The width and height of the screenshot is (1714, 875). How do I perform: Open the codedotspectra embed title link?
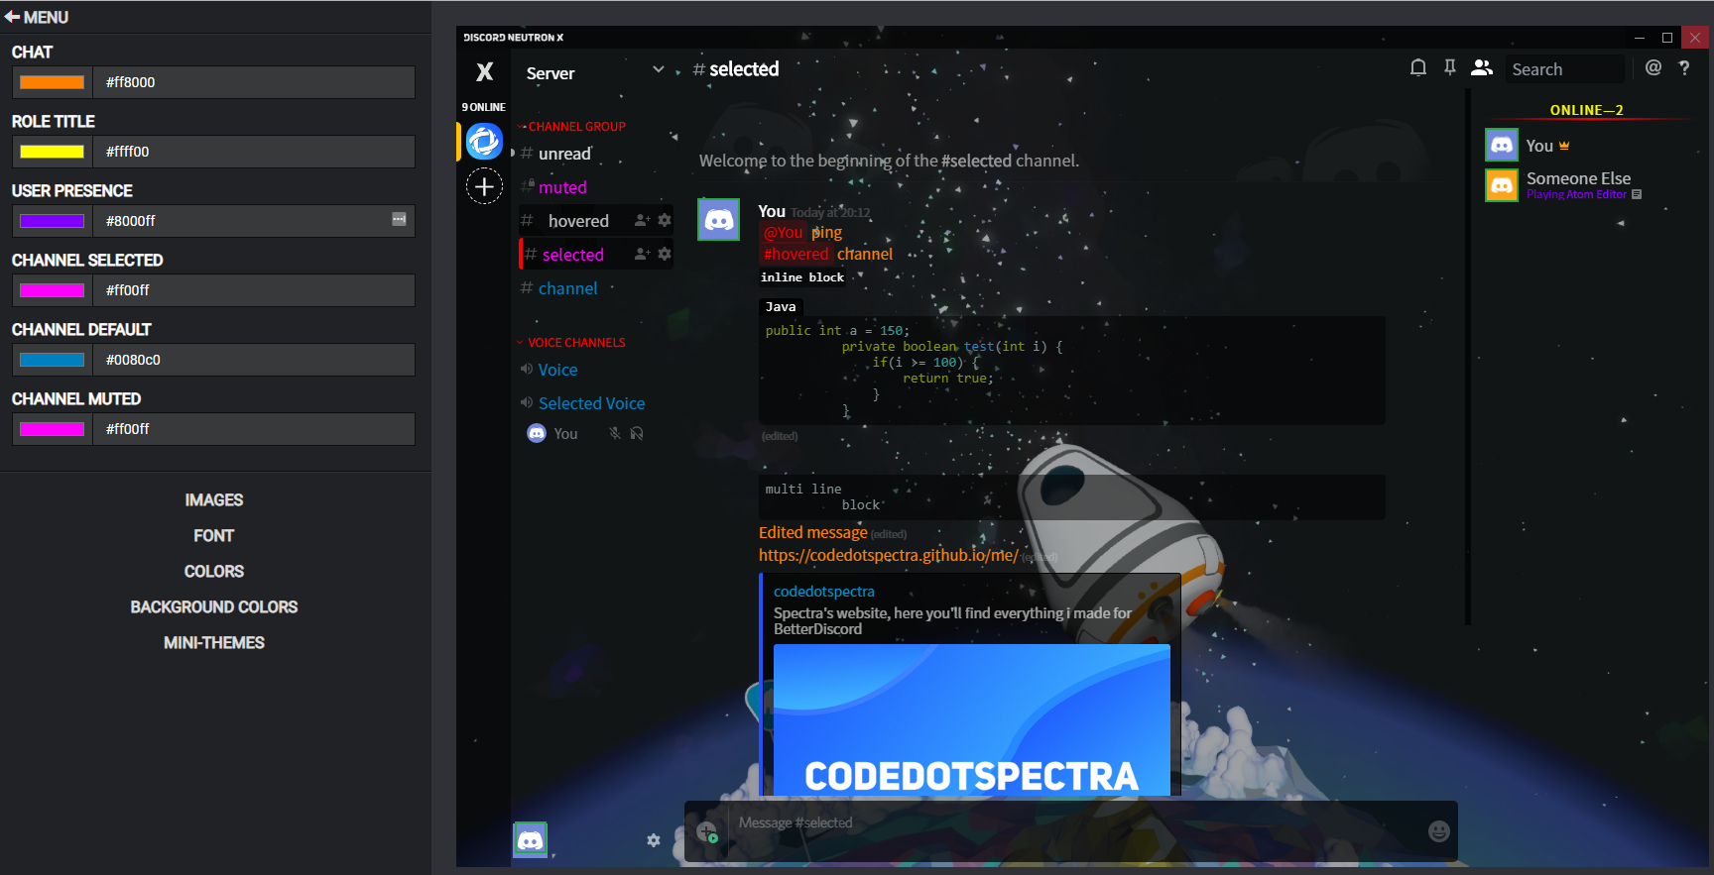pos(824,592)
